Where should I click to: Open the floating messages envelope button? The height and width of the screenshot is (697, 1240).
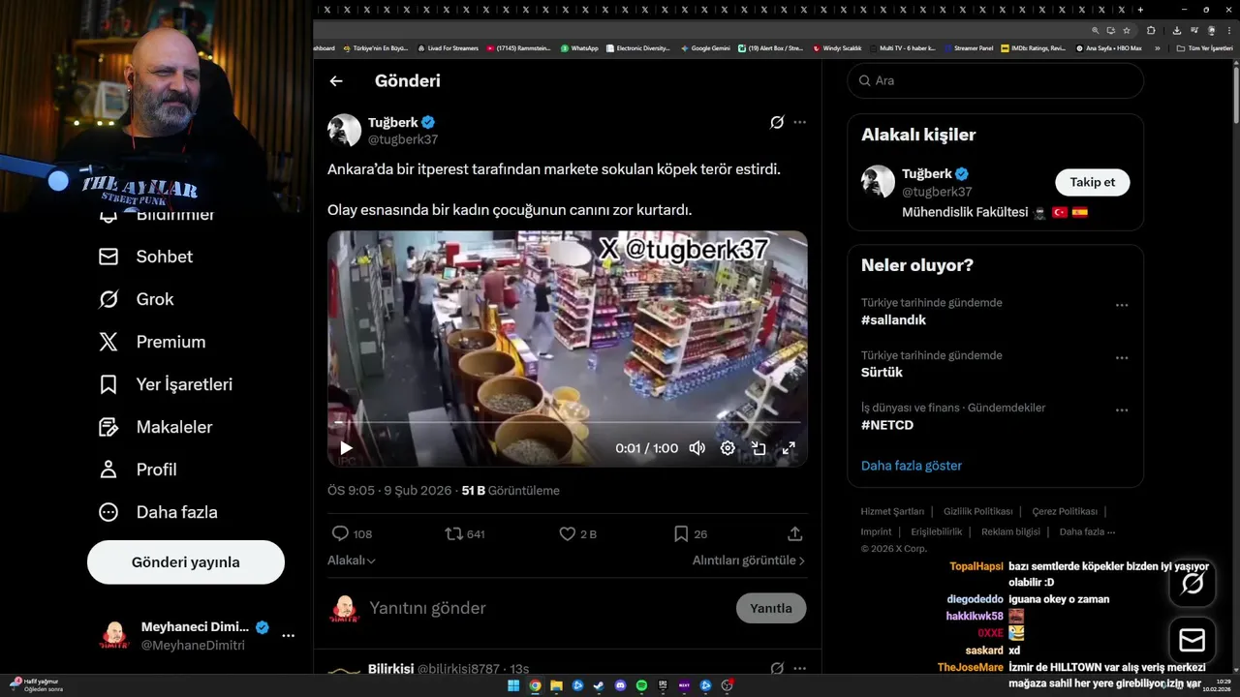click(1193, 641)
